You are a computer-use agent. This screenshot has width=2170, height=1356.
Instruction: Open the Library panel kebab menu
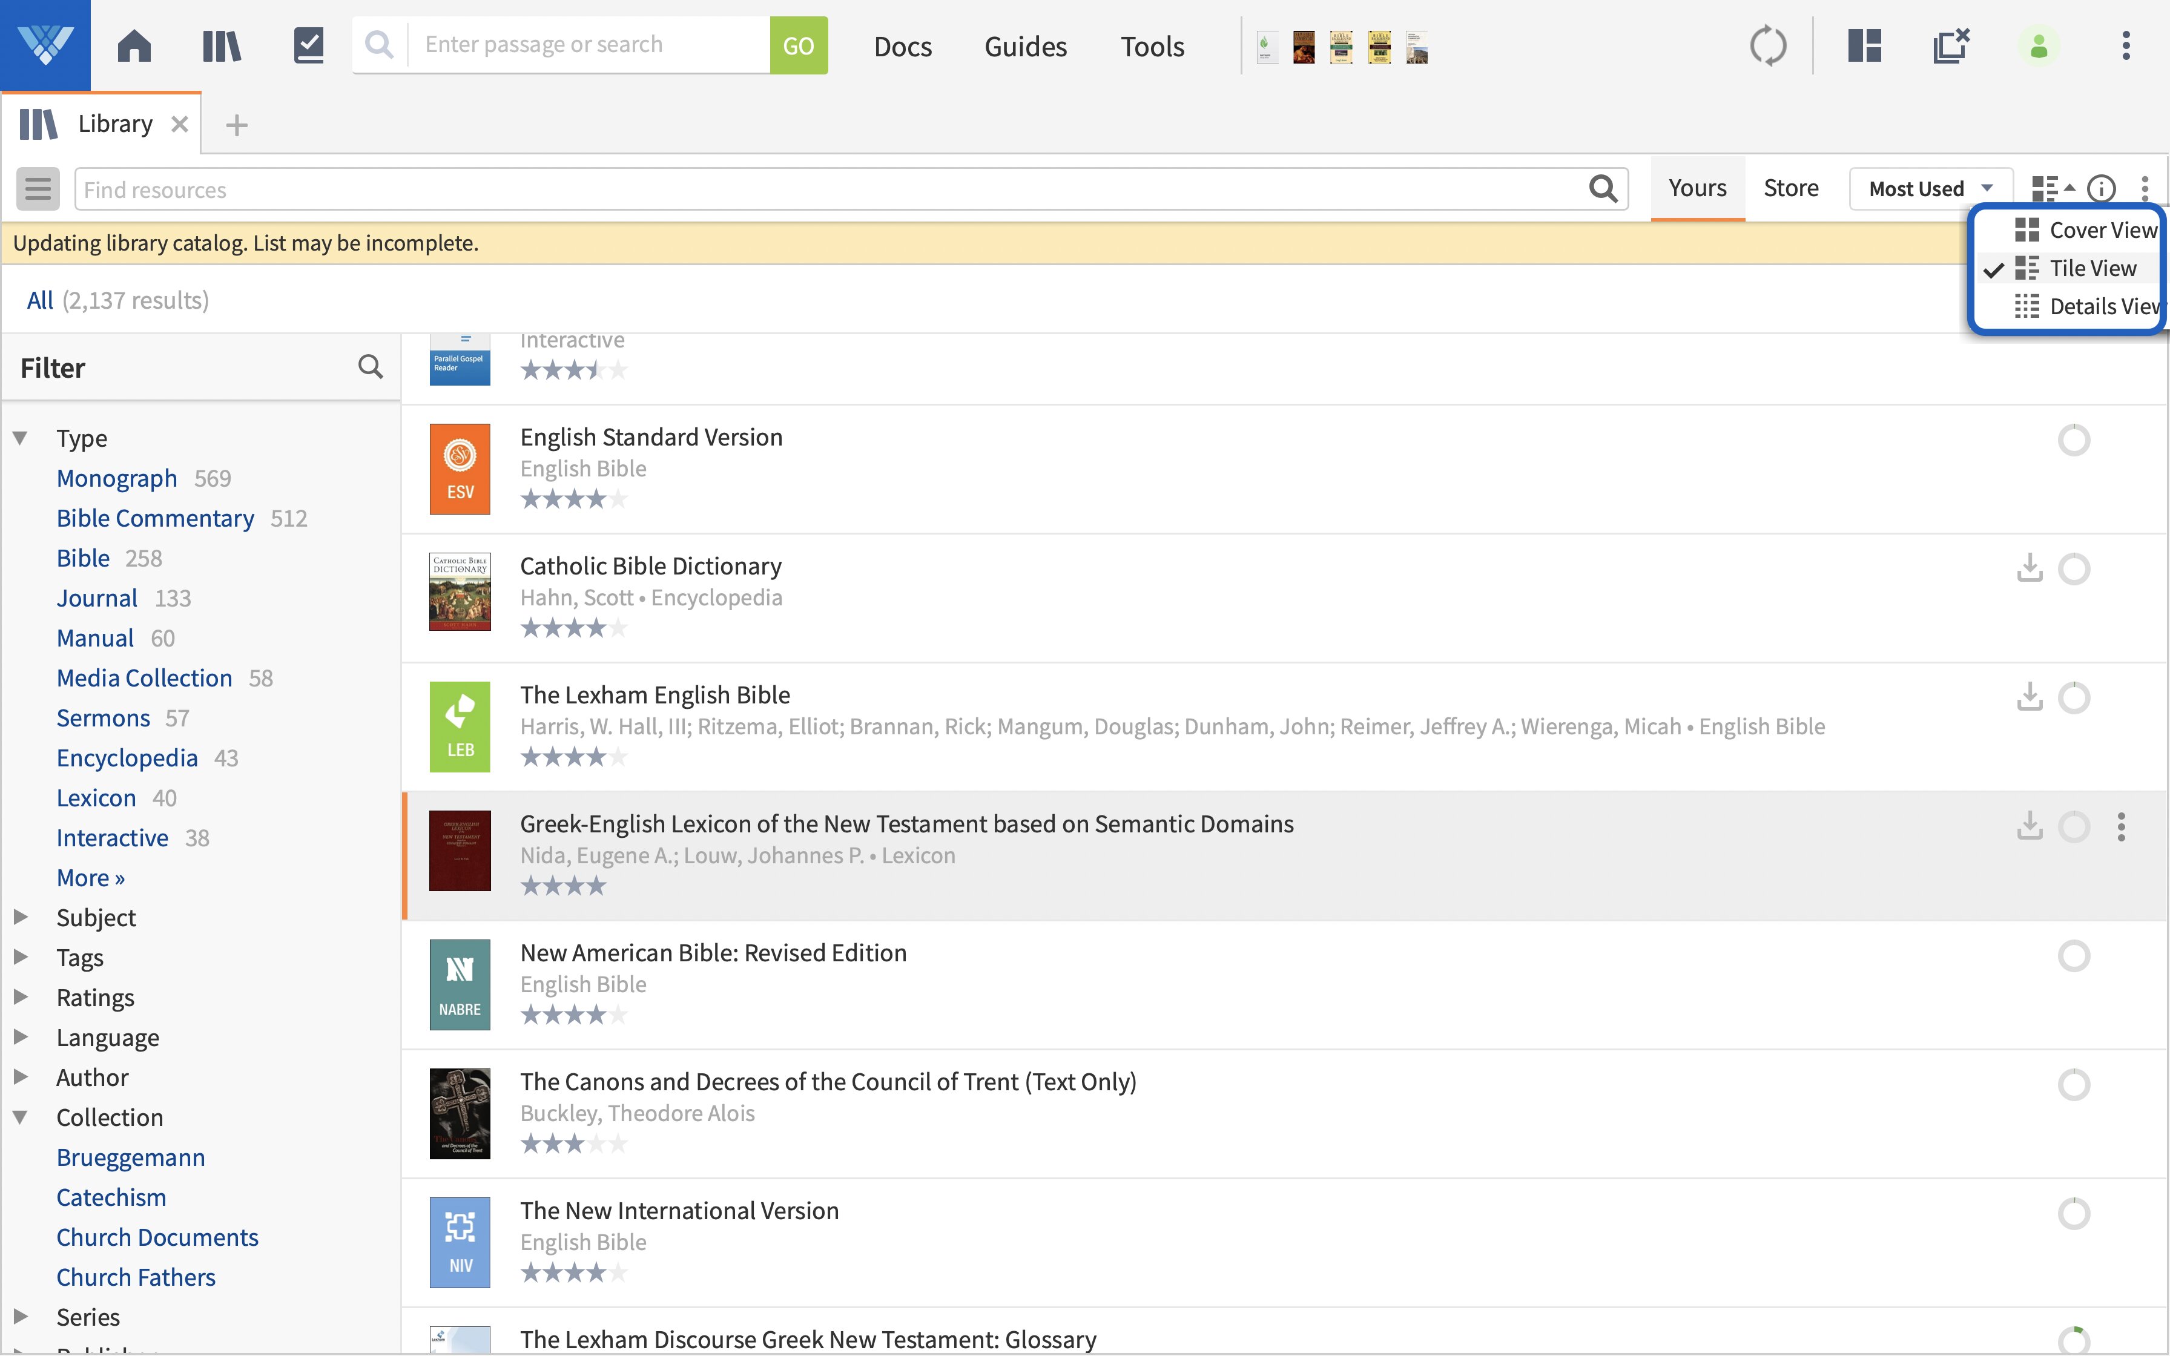click(2145, 188)
